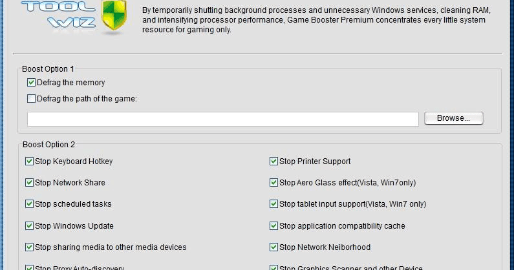Uncheck Defrag the memory
This screenshot has height=270, width=514.
pyautogui.click(x=31, y=82)
